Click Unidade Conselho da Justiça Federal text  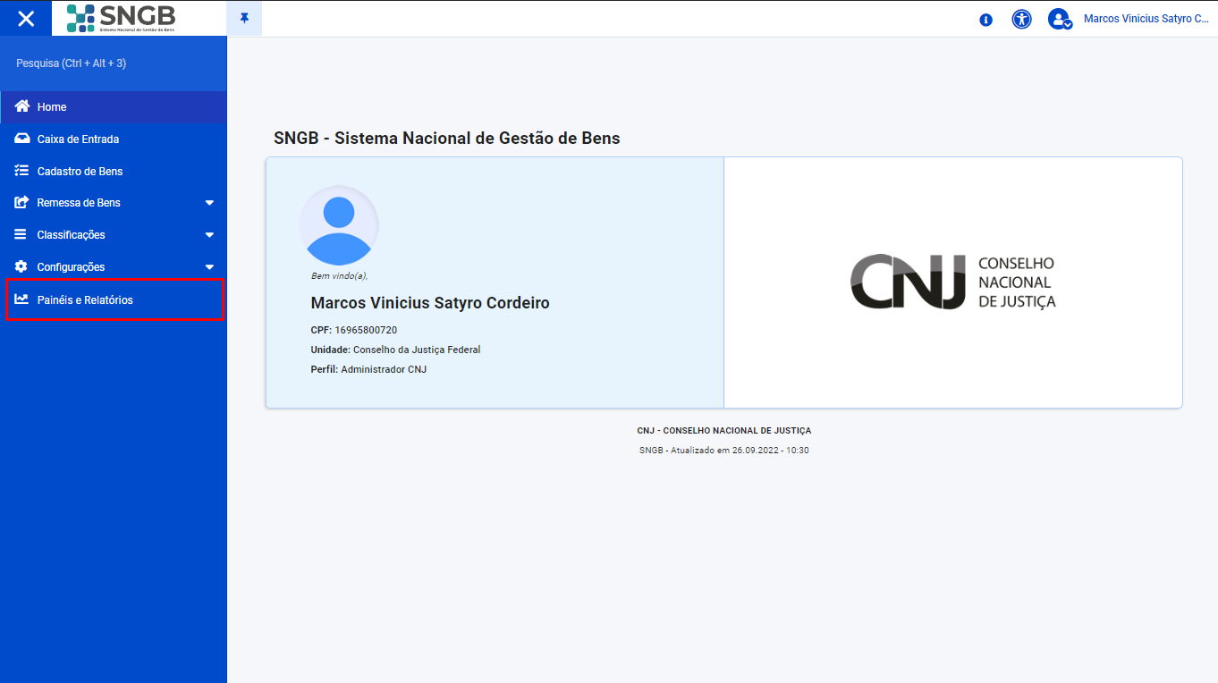(x=395, y=350)
